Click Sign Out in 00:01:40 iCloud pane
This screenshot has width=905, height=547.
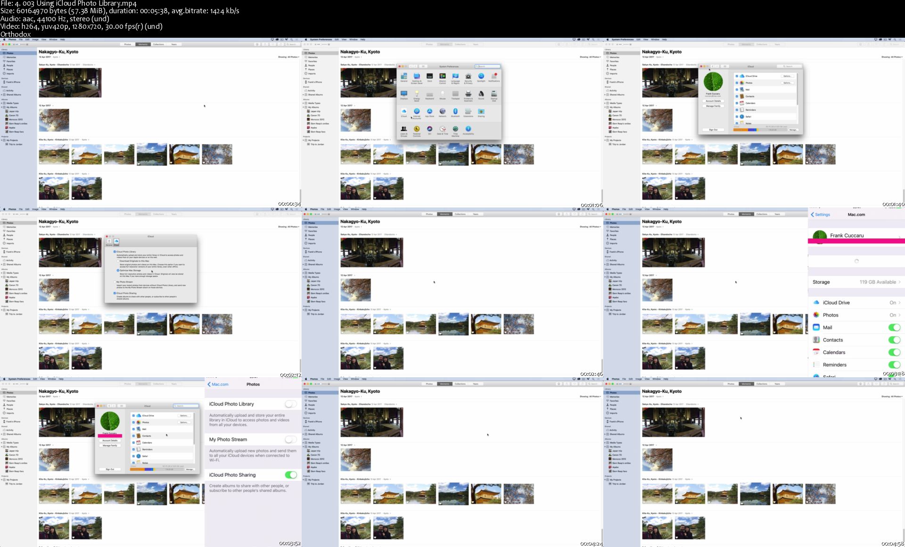tap(713, 130)
